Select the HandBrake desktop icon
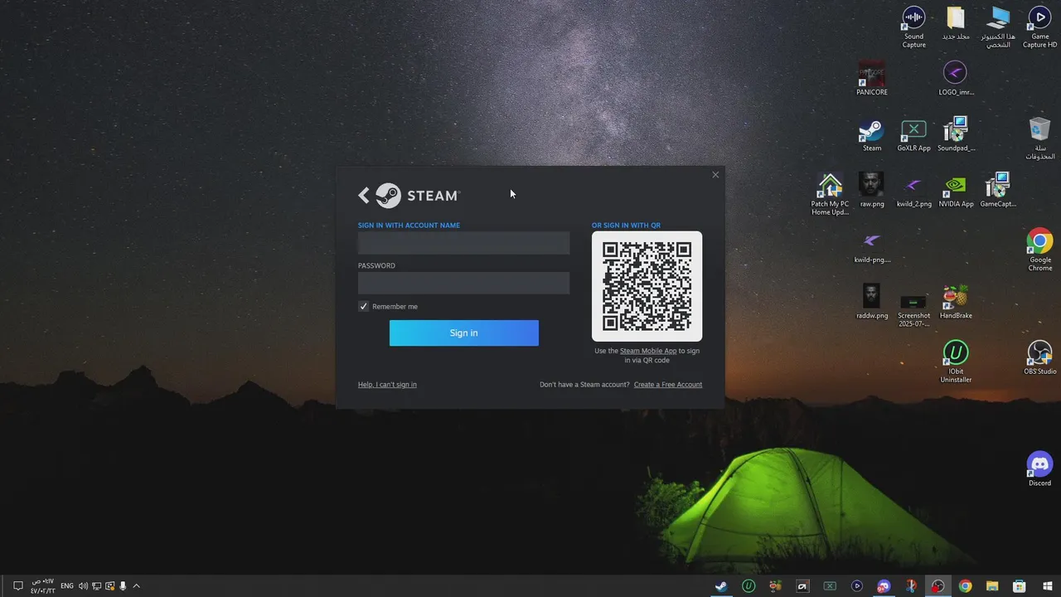 pos(956,302)
